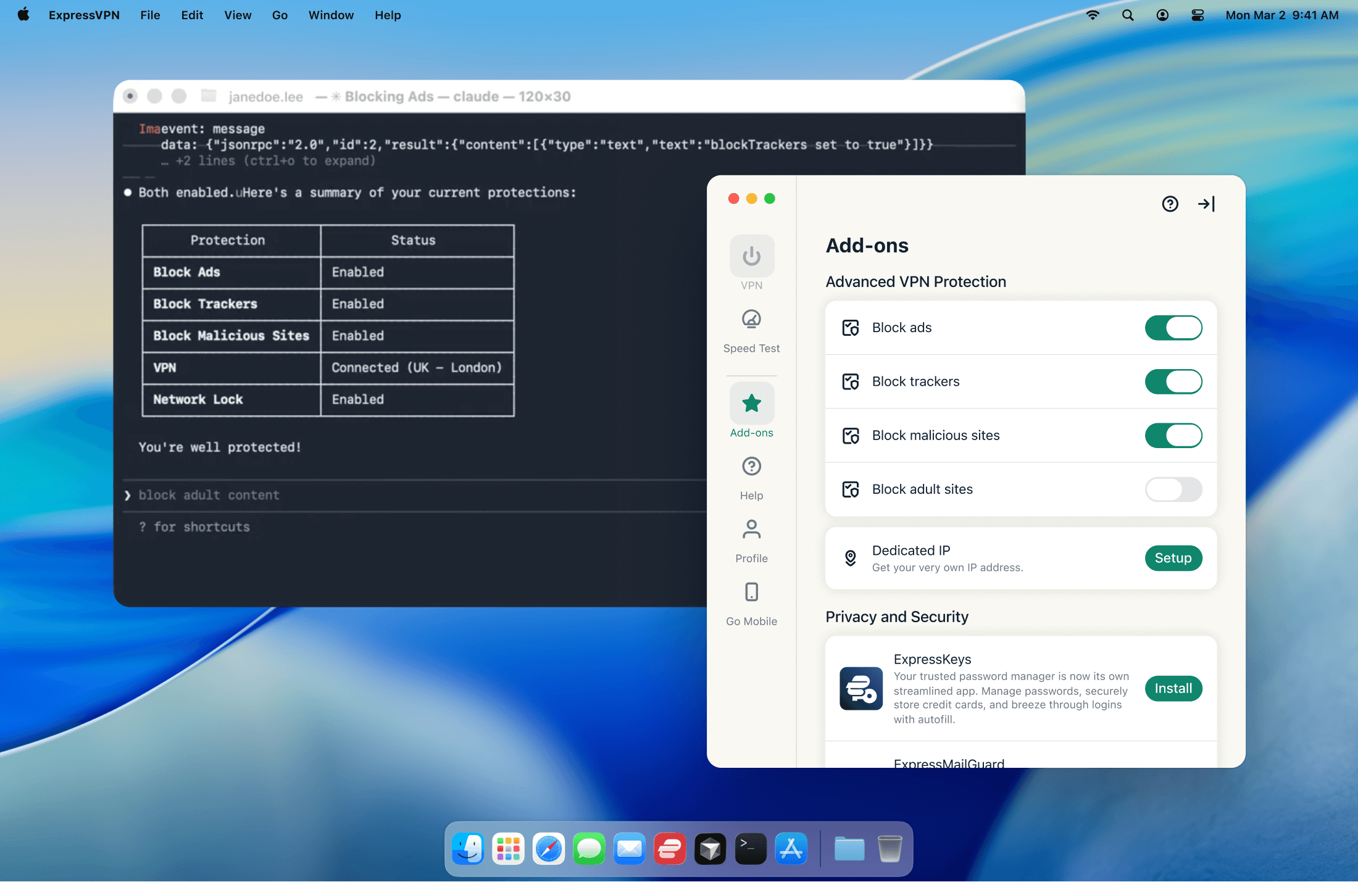Screen dimensions: 1358x882
Task: Click the ExpressKeys app icon
Action: tap(860, 688)
